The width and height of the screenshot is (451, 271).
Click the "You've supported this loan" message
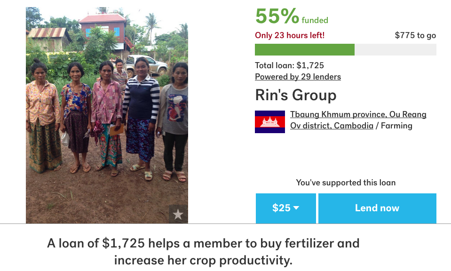pos(346,183)
